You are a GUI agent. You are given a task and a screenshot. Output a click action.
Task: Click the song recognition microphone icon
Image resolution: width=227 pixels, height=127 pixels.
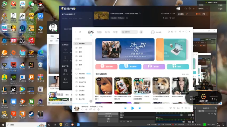tap(141, 32)
